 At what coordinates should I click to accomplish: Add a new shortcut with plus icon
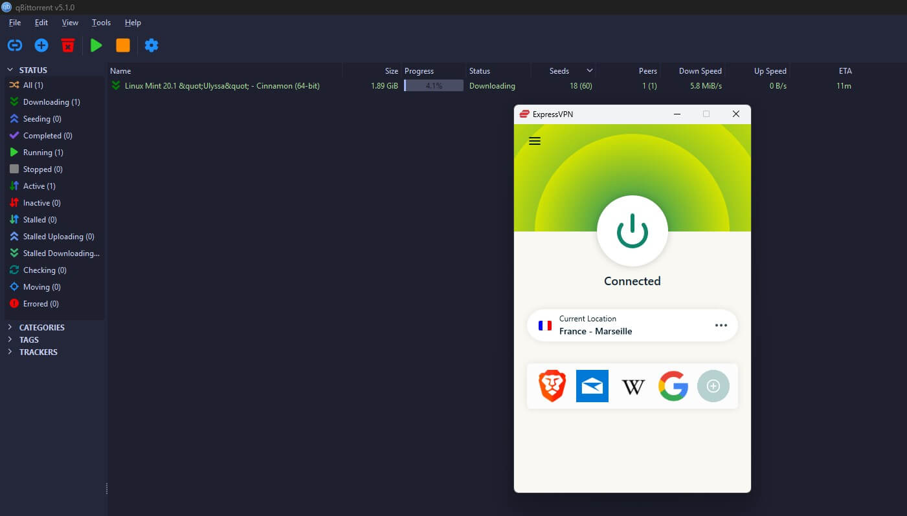(x=713, y=386)
